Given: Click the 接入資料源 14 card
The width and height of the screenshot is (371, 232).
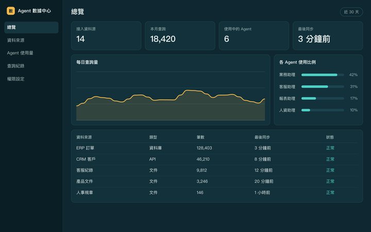Looking at the screenshot, I should click(106, 36).
